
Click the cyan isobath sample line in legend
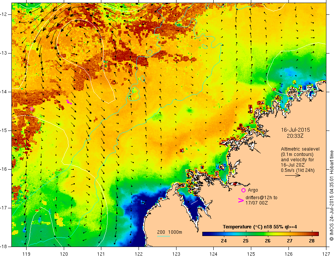point(163,236)
